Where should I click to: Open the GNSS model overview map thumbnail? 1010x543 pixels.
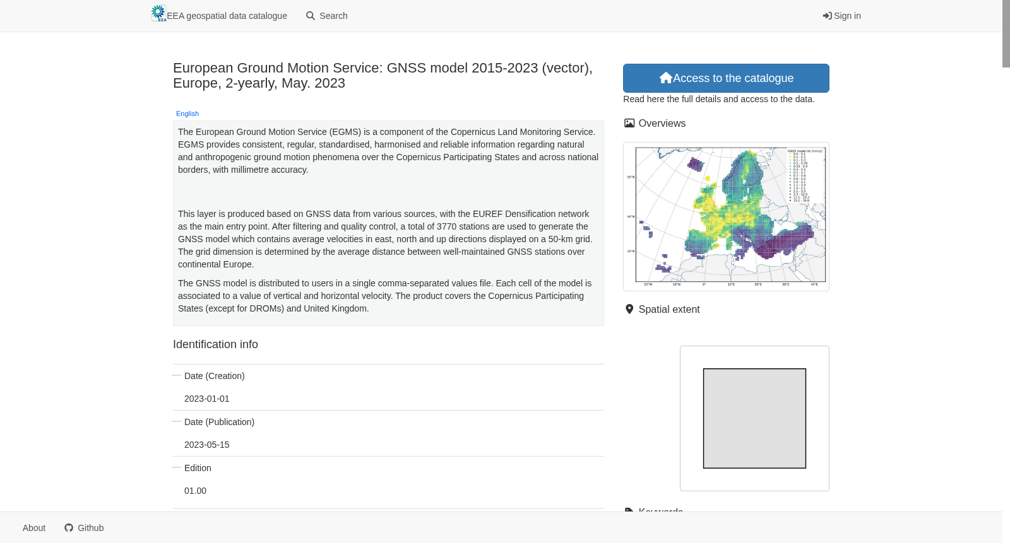(726, 216)
